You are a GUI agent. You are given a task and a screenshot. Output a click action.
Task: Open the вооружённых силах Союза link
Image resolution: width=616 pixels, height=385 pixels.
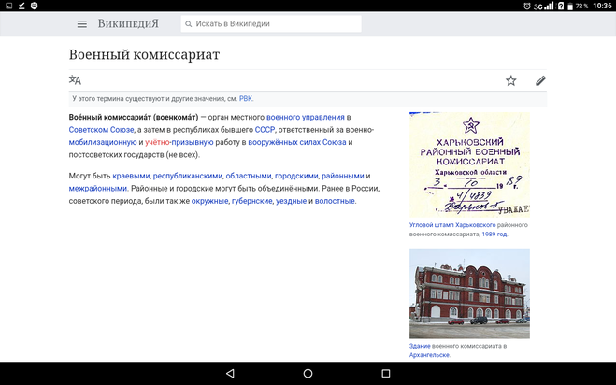coord(297,142)
